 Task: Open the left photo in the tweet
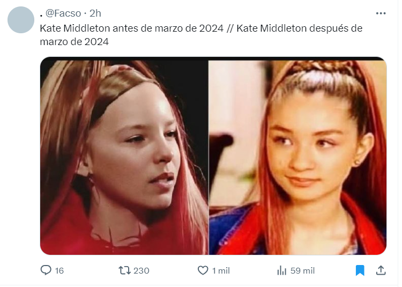tap(125, 157)
